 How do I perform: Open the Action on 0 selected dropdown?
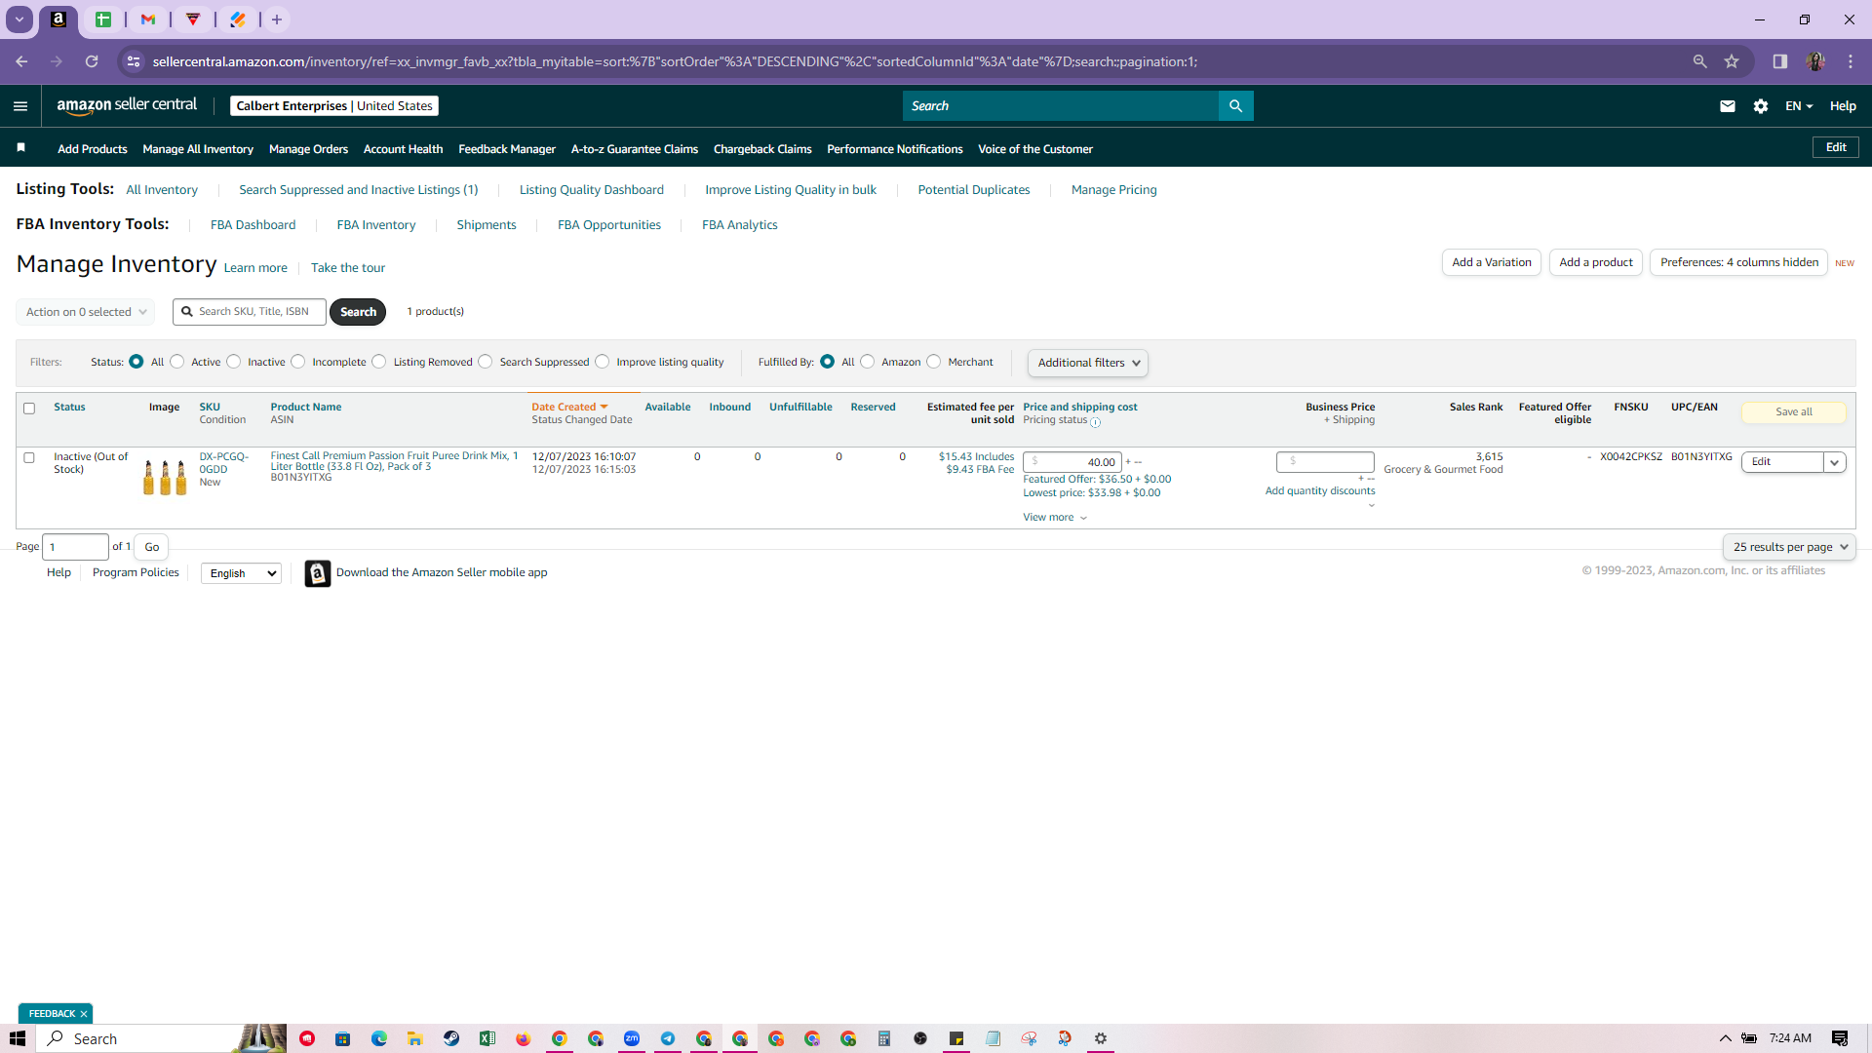click(x=86, y=312)
